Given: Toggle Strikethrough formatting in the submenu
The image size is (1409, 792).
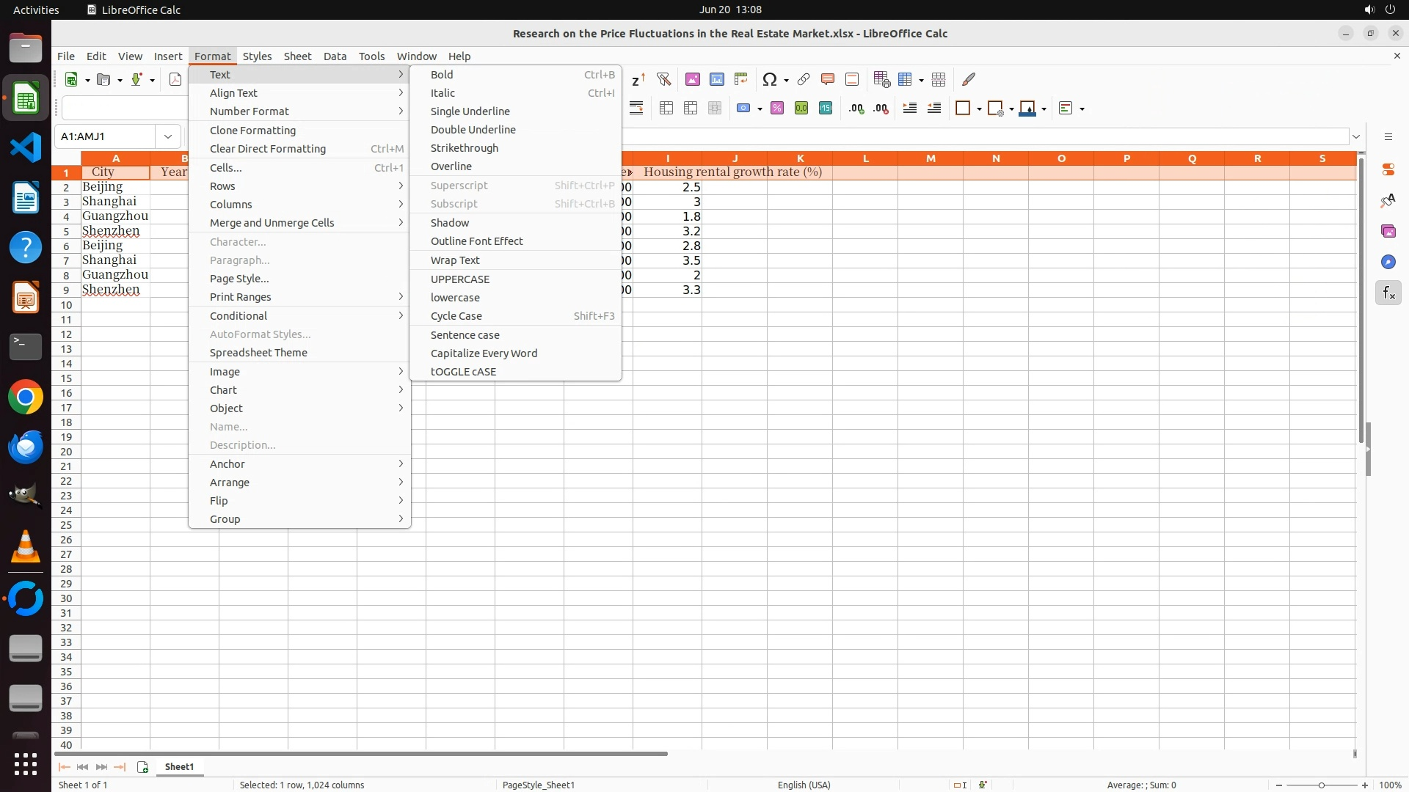Looking at the screenshot, I should pyautogui.click(x=464, y=148).
